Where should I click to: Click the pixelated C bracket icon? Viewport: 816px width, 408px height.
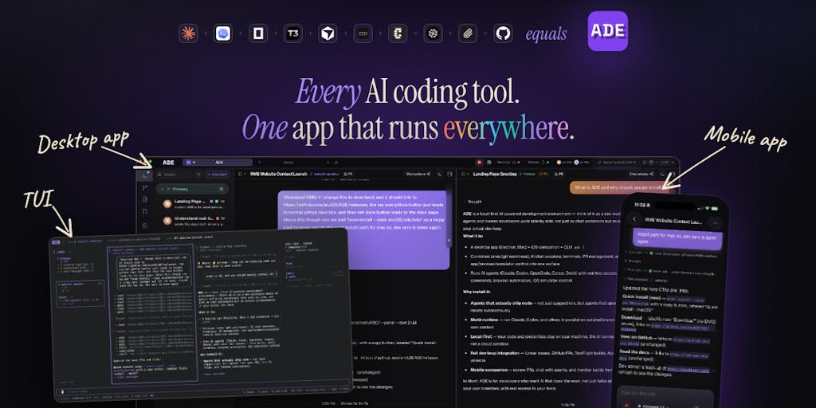pos(398,33)
